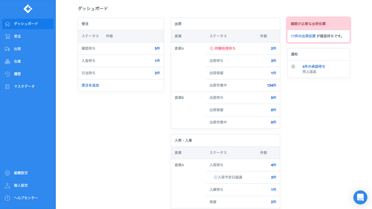Open inventory via the 在庫 boxes icon
This screenshot has width=372, height=209.
click(8, 61)
